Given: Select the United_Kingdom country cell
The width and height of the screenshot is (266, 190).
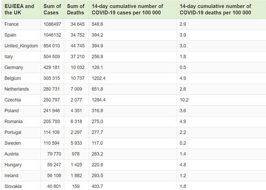Looking at the screenshot, I should [21, 46].
